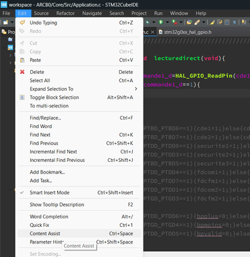The height and width of the screenshot is (257, 250).
Task: Close the Application.c editor tab
Action: click(x=153, y=32)
